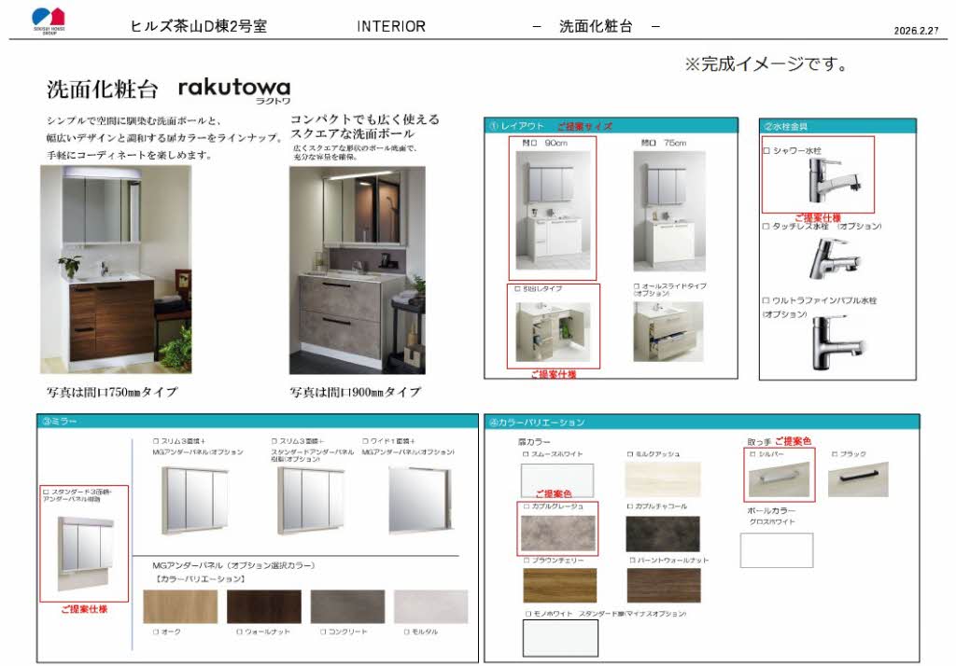Pick the モルタル under panel swatch
956x666 pixels.
(431, 607)
